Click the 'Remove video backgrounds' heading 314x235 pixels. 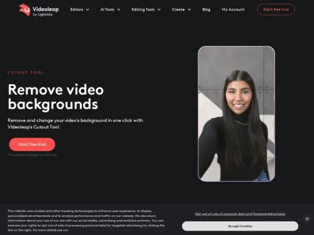[x=56, y=97]
